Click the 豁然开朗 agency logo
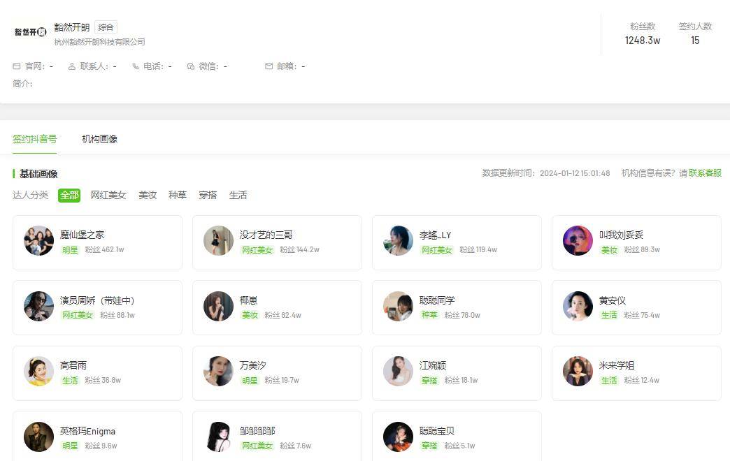Viewport: 730px width, 461px height. [x=30, y=32]
